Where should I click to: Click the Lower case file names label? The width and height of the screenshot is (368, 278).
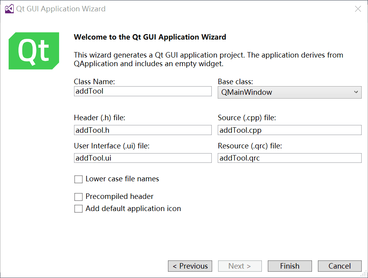122,179
